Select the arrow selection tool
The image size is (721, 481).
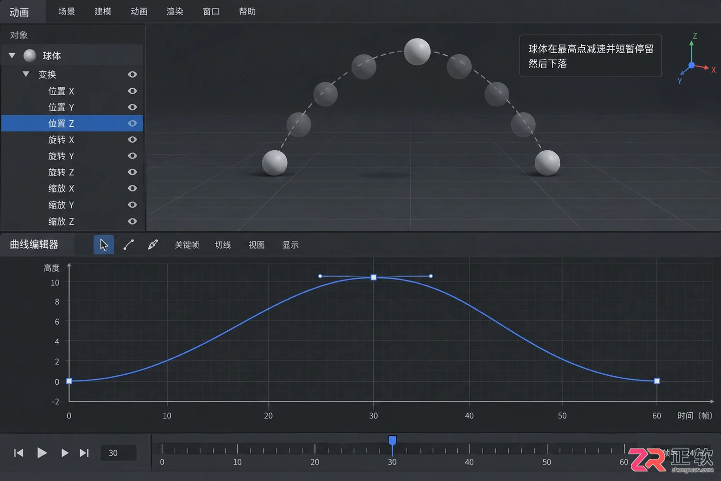104,245
